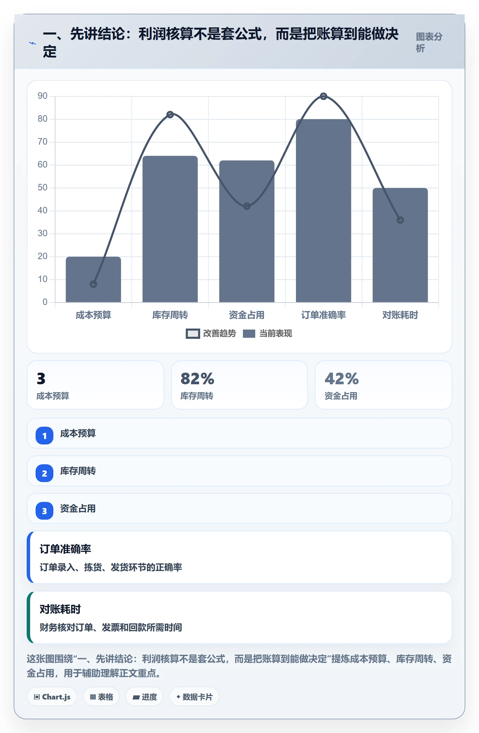Click number badge 2 in the list
Viewport: 479px width, 733px height.
[x=44, y=473]
